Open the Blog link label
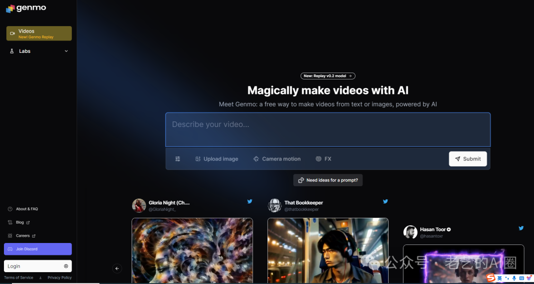The image size is (534, 284). pyautogui.click(x=20, y=222)
